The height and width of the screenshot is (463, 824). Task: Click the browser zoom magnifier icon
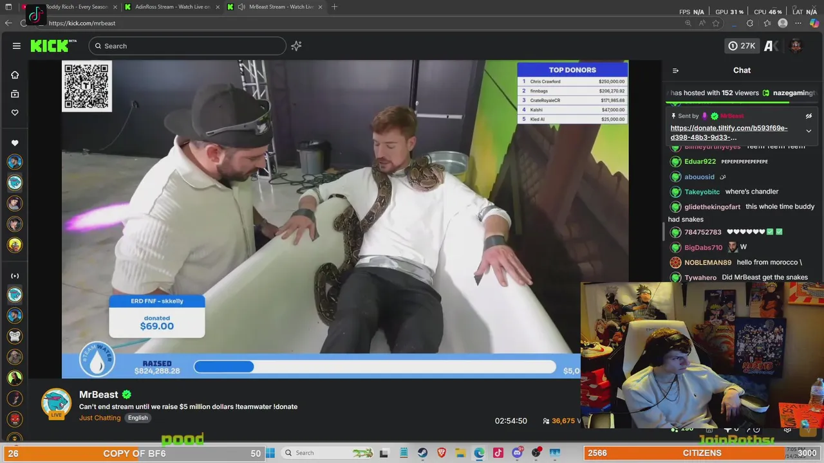688,23
